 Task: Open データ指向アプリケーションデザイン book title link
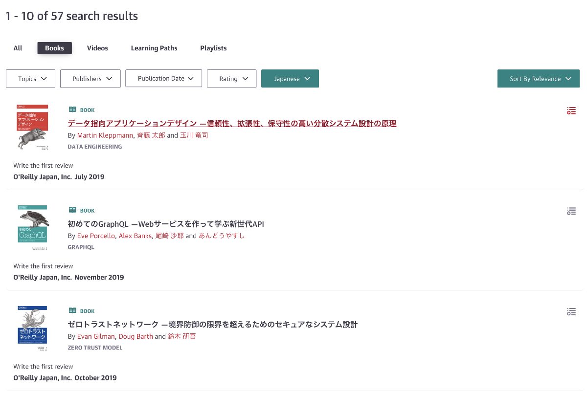click(x=232, y=124)
